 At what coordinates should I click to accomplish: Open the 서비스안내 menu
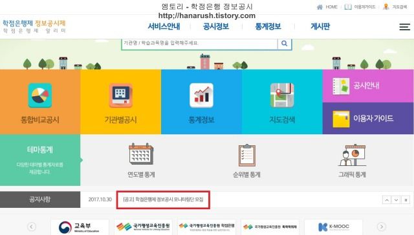point(164,26)
